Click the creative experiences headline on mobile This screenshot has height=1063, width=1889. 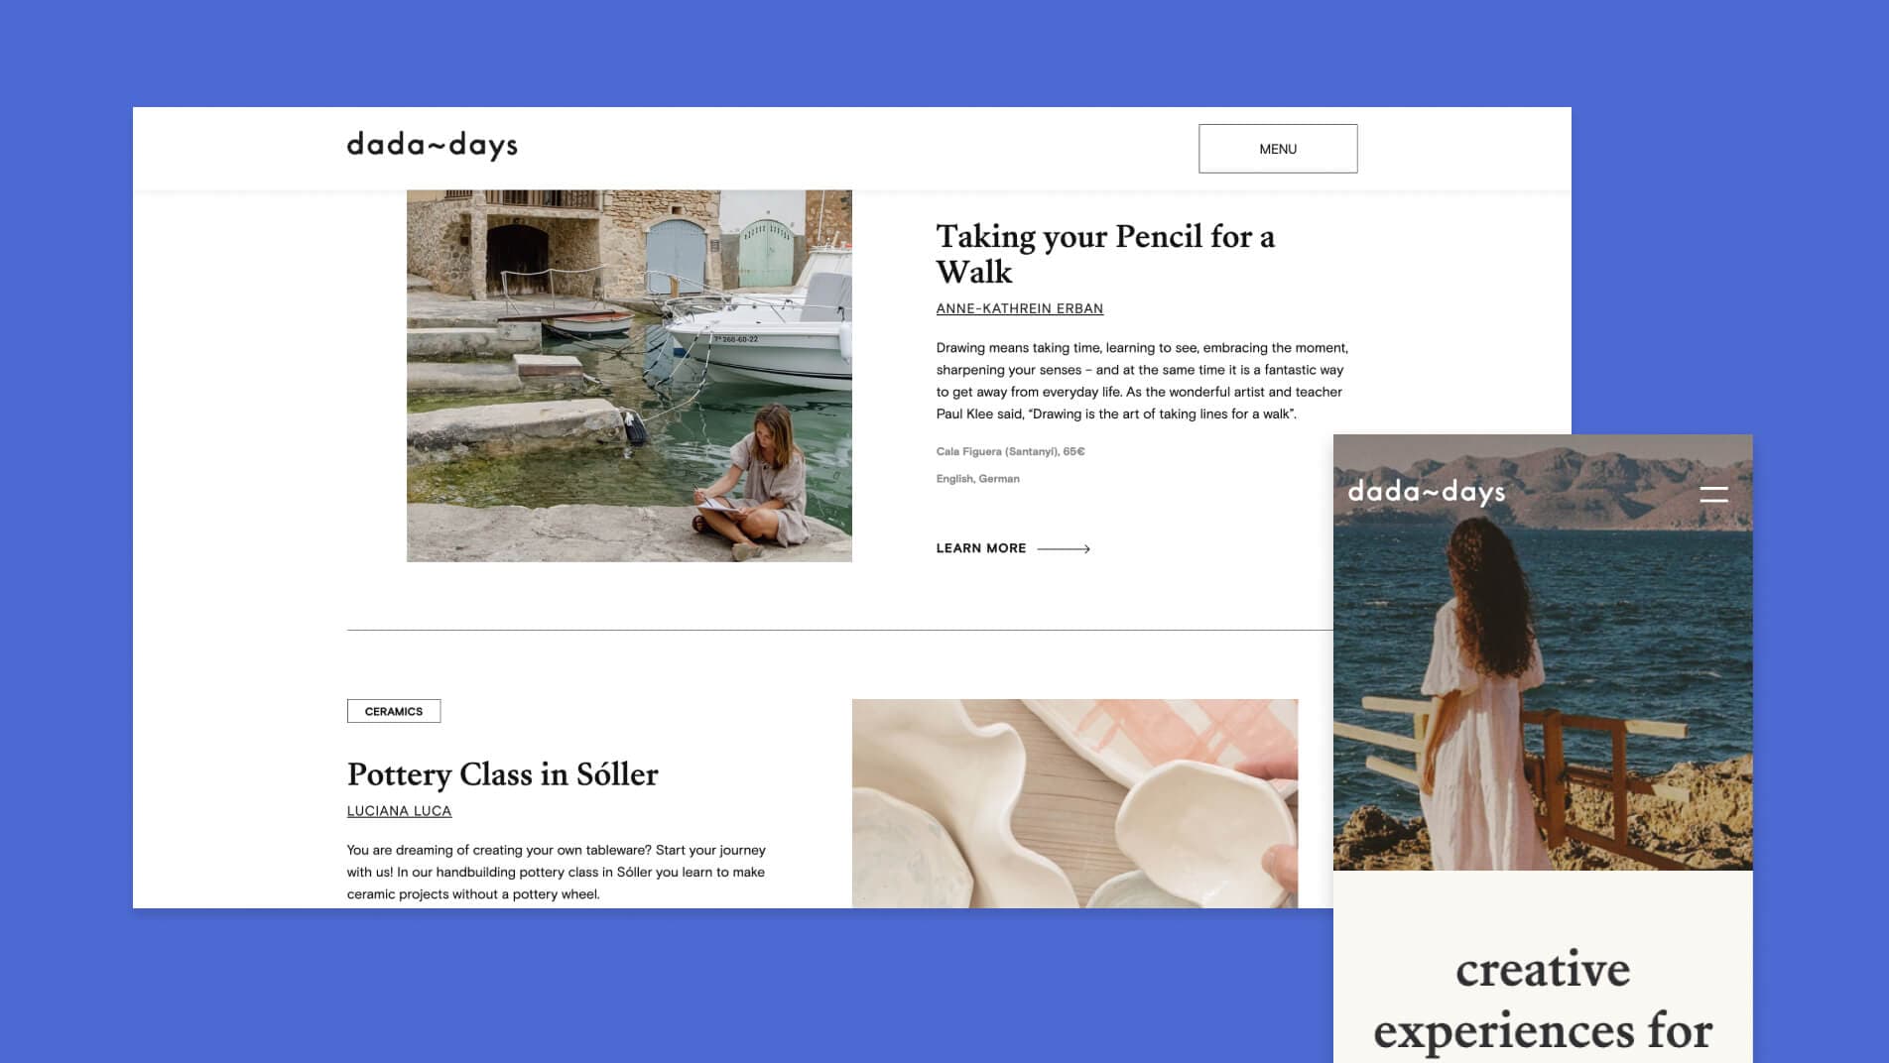tap(1543, 1002)
